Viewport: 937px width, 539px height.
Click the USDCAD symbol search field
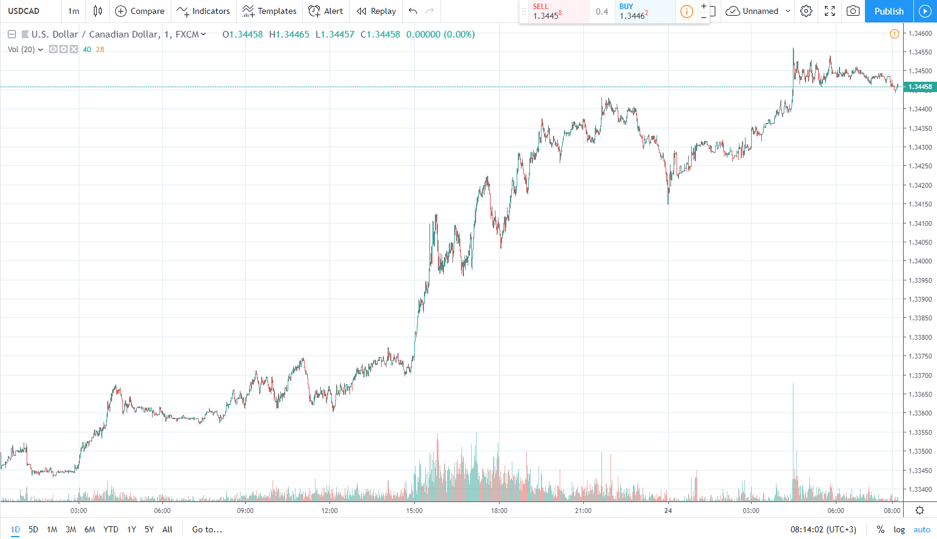30,11
